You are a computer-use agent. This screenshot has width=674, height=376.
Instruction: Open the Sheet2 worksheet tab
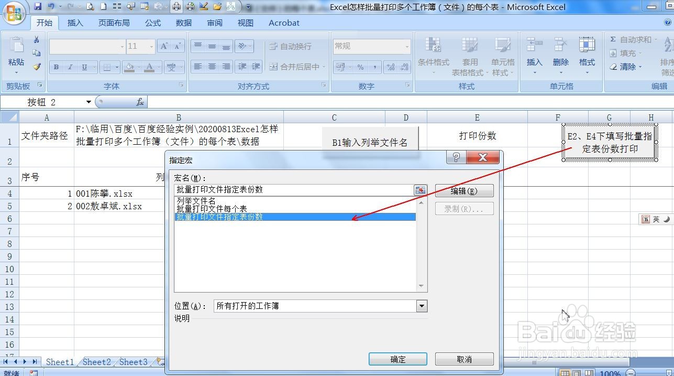pos(97,362)
